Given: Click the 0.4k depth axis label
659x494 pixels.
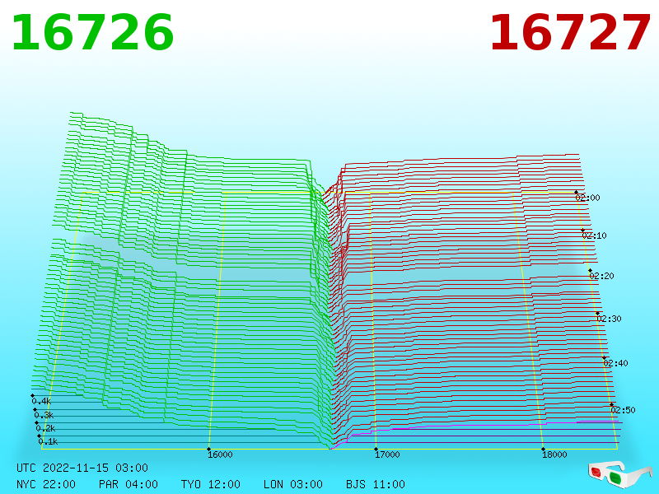Looking at the screenshot, I should 41,401.
